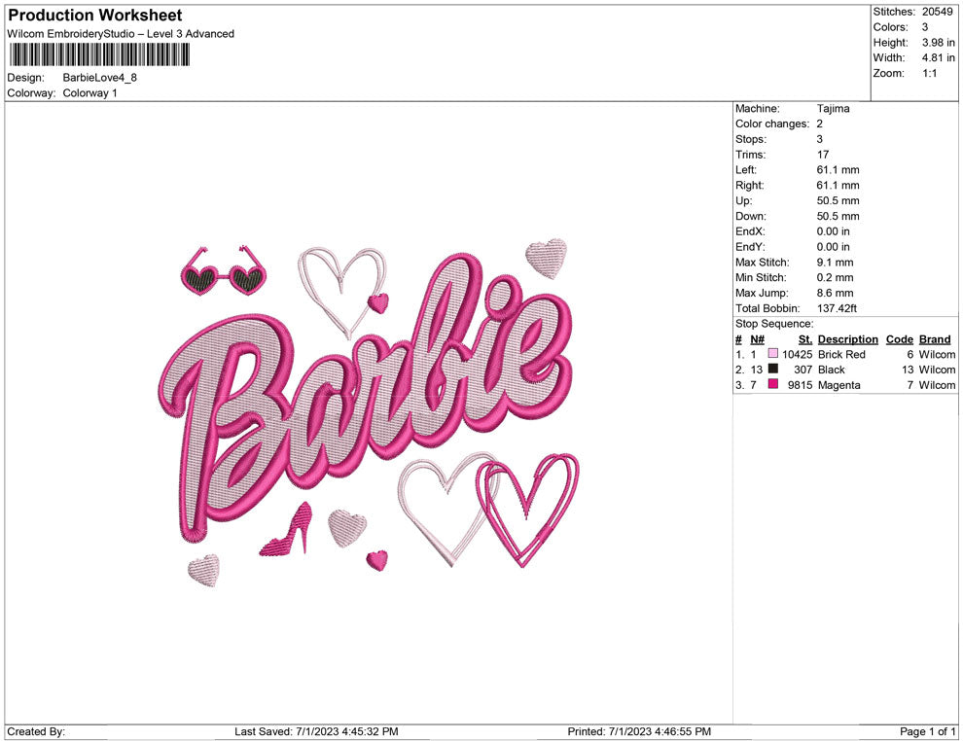Click the Magenta thread color swatch

[x=772, y=384]
